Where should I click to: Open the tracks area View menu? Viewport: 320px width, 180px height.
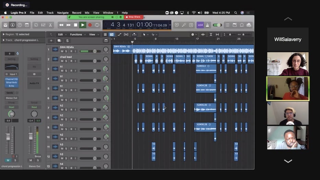pos(94,35)
